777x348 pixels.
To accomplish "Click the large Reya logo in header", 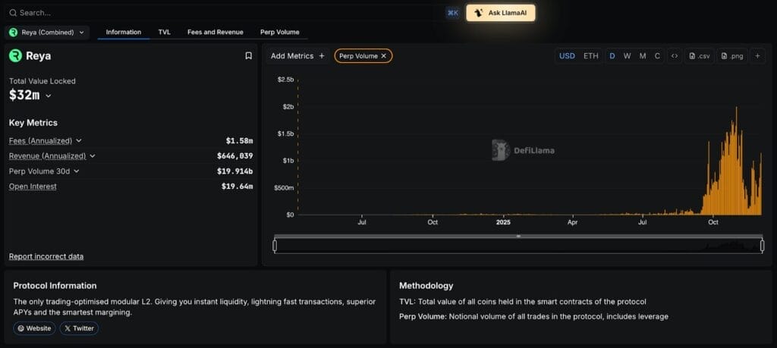I will 15,56.
